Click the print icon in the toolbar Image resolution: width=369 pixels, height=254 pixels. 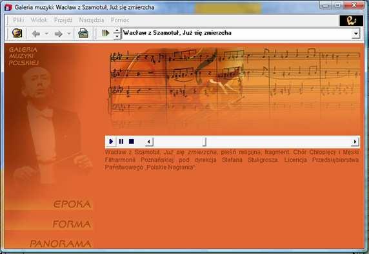point(83,33)
